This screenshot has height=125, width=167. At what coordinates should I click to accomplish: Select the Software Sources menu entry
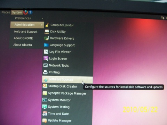click(67, 80)
